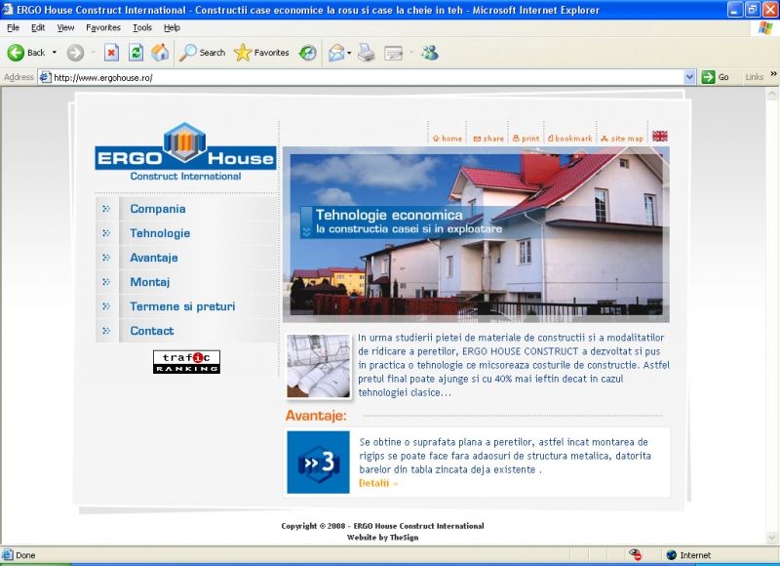Go to the browser Home page icon
Viewport: 780px width, 566px height.
pyautogui.click(x=160, y=53)
